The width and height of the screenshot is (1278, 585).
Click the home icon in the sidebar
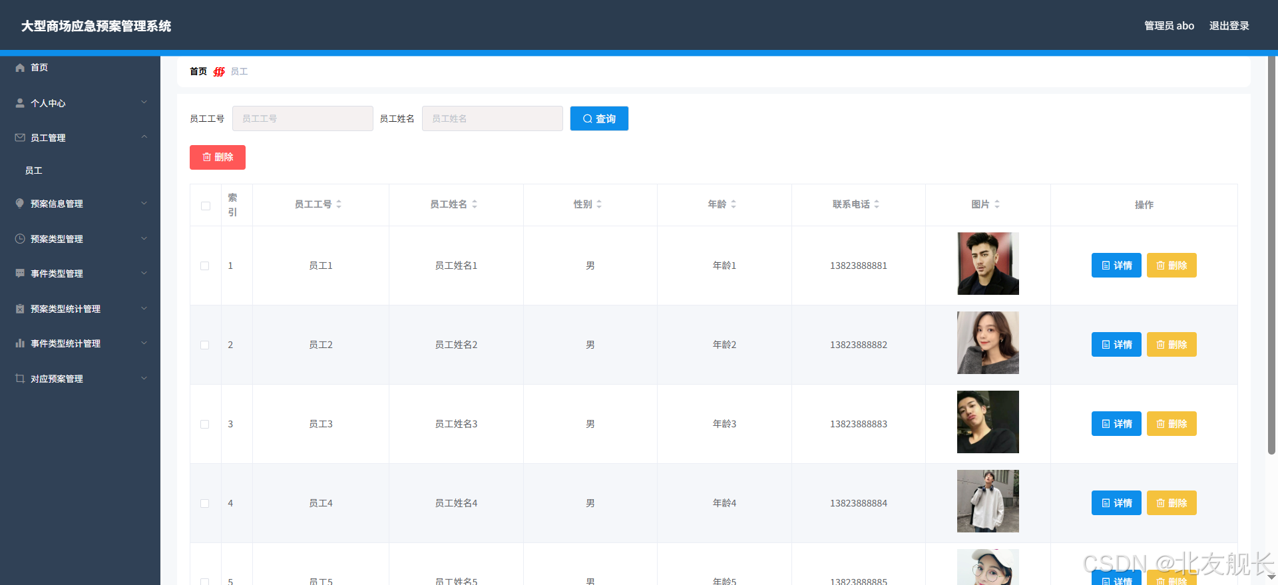[20, 67]
